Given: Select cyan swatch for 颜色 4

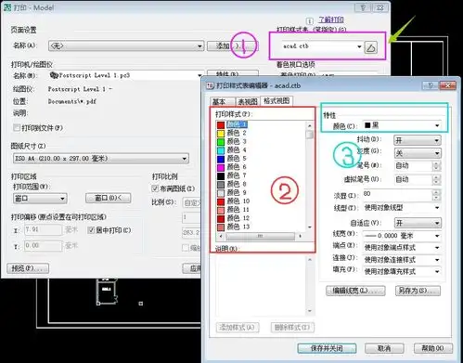Looking at the screenshot, I should coord(221,150).
